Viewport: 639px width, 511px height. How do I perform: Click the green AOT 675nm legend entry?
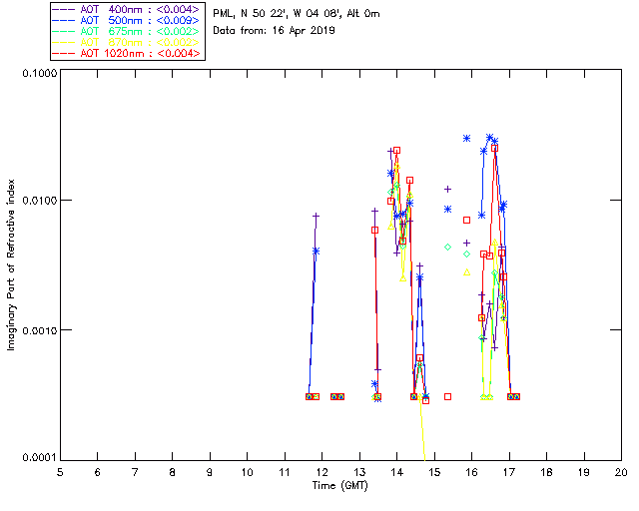point(127,30)
